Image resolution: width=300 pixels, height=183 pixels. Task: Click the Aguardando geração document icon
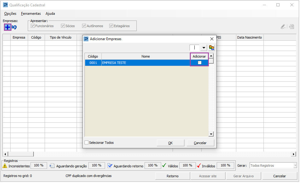52,166
